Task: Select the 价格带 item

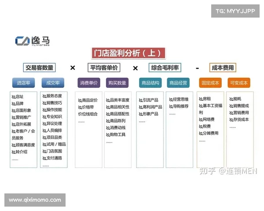Action: (x=86, y=107)
